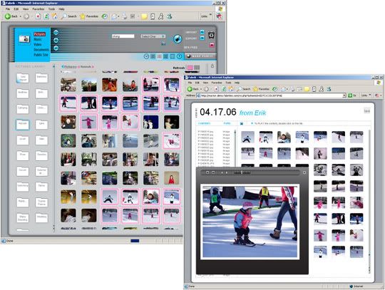Click the Print icon in the left browser toolbar
This screenshot has width=385, height=290.
pyautogui.click(x=125, y=16)
